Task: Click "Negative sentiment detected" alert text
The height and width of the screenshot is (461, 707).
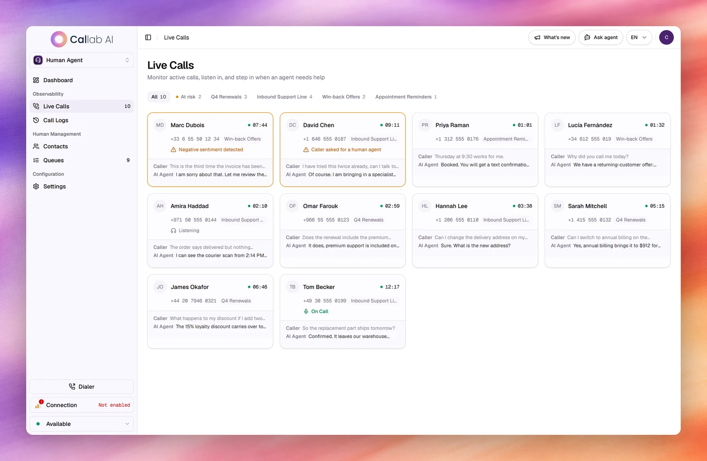Action: [x=211, y=150]
